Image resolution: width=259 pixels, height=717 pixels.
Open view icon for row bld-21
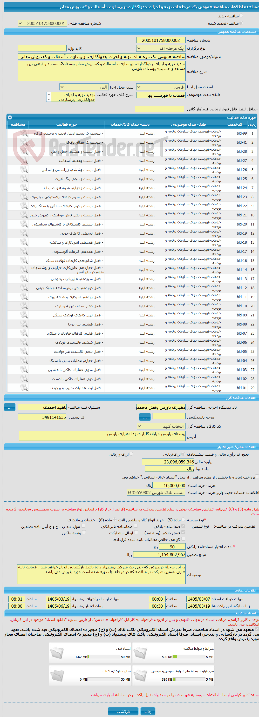click(x=24, y=215)
